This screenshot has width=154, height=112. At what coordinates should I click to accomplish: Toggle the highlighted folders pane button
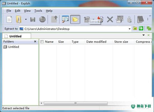[x=75, y=19]
